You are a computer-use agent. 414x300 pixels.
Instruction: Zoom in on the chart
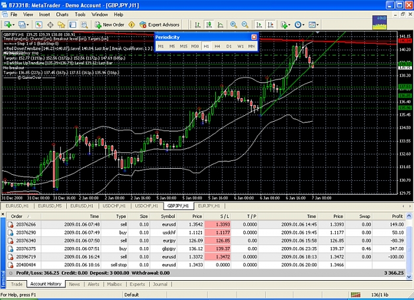click(x=233, y=25)
